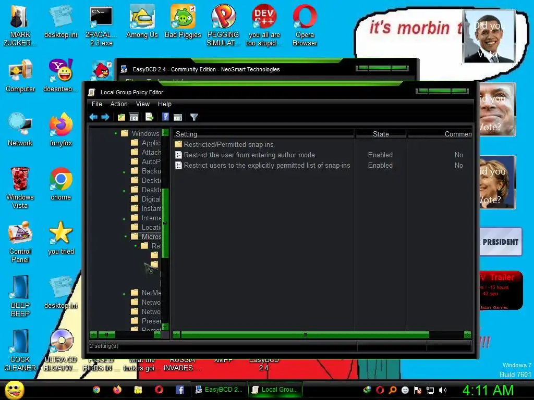
Task: Open the Among Us desktop shortcut
Action: [142, 21]
